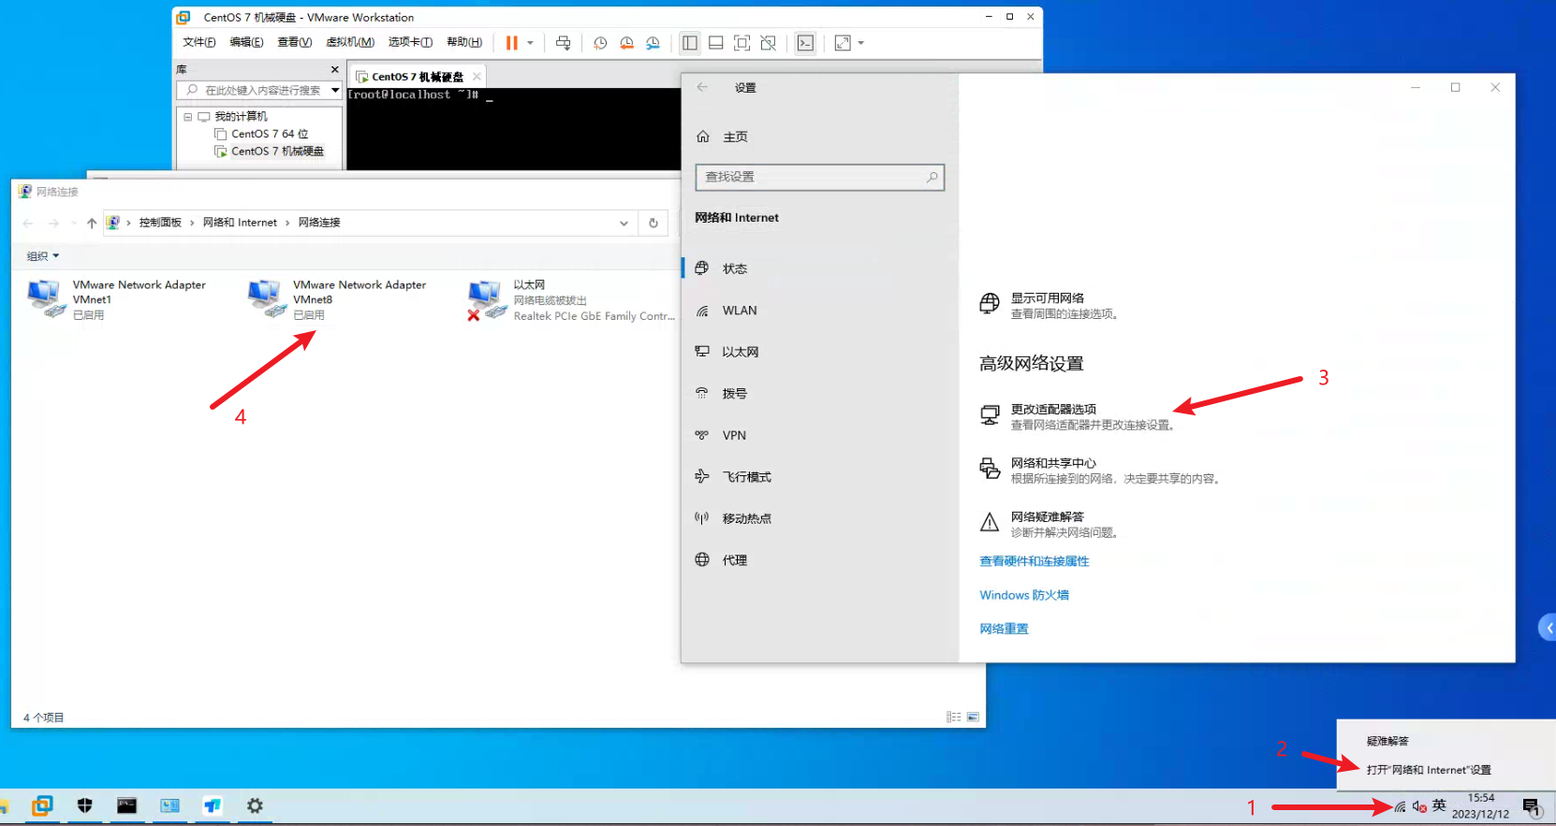Open the console view icon in VMware toolbar
The image size is (1556, 826).
805,43
